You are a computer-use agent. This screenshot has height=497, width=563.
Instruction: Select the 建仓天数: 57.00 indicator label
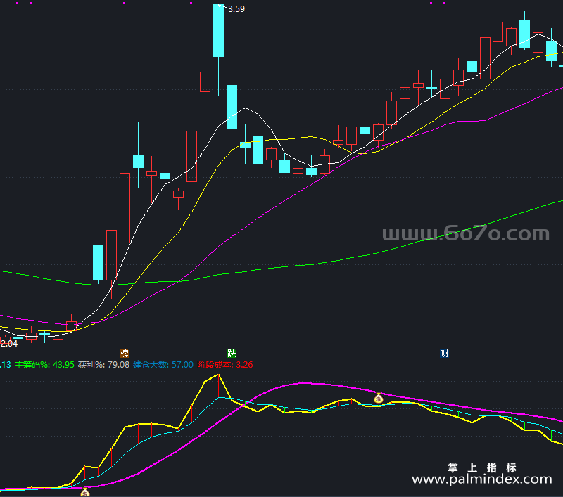(163, 365)
